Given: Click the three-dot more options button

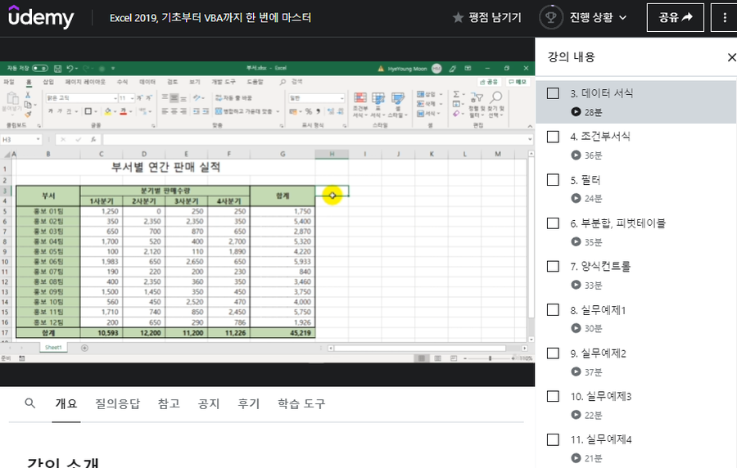Looking at the screenshot, I should point(725,17).
